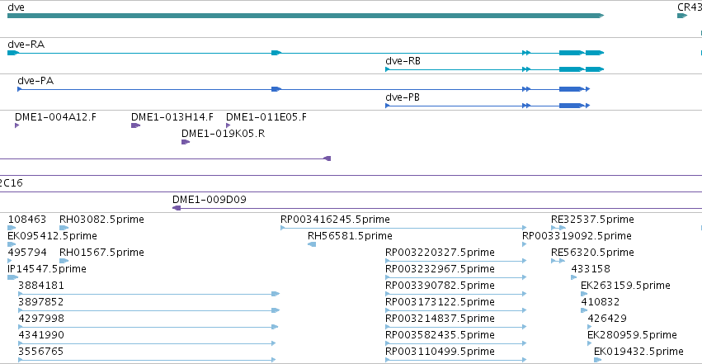Click the DME1-013H14.F feature label
The height and width of the screenshot is (364, 702).
172,117
